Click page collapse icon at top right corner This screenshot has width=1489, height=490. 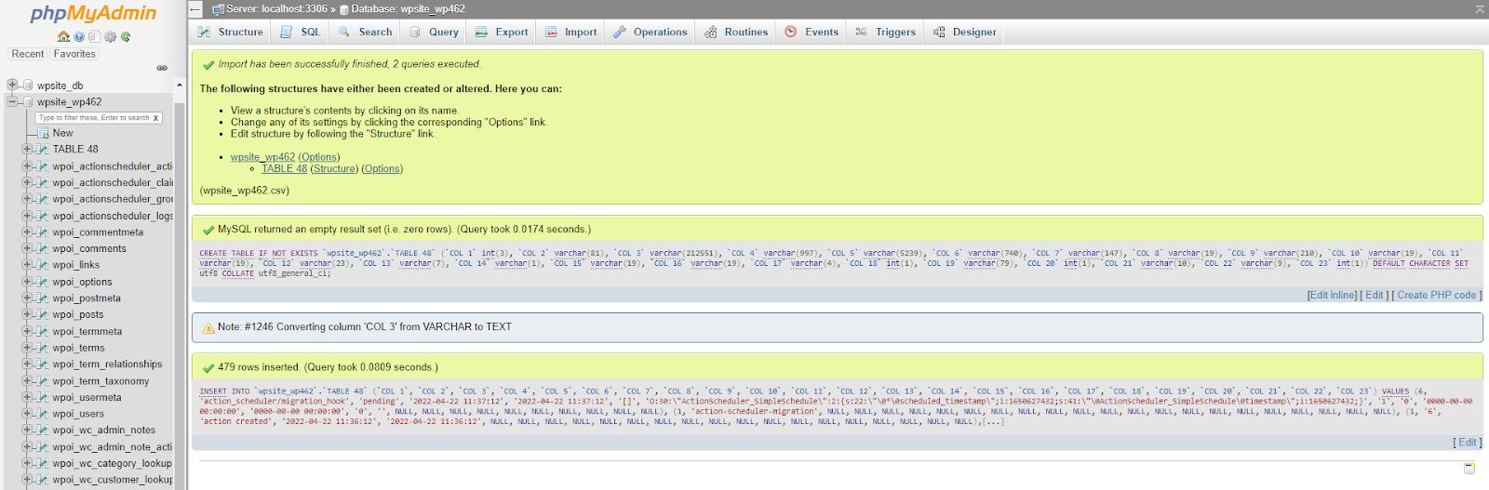pyautogui.click(x=1480, y=9)
